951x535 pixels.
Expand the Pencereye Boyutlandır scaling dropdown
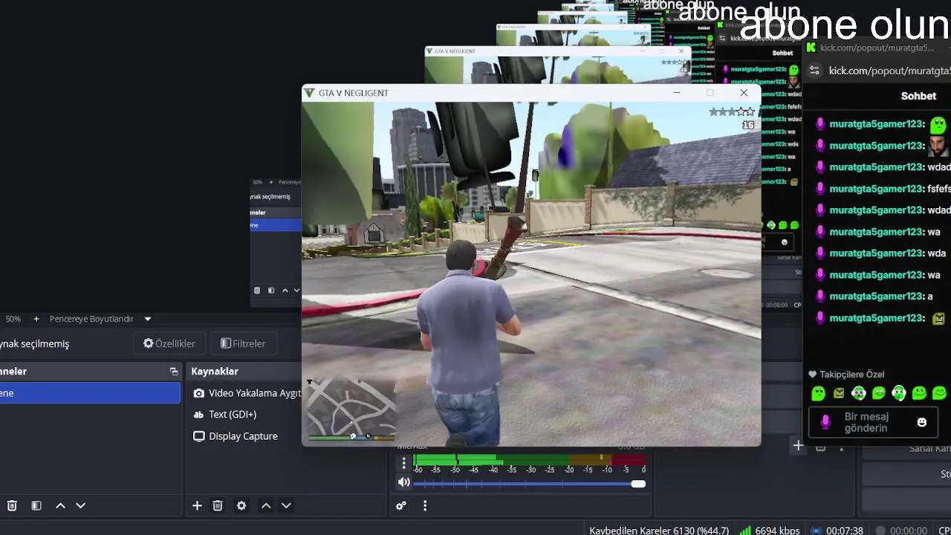(x=147, y=319)
